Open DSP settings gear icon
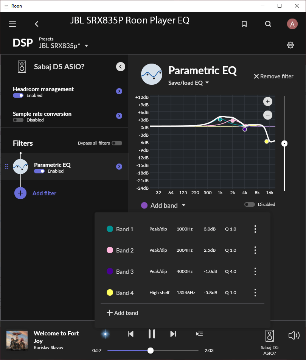The width and height of the screenshot is (306, 360). coord(290,45)
